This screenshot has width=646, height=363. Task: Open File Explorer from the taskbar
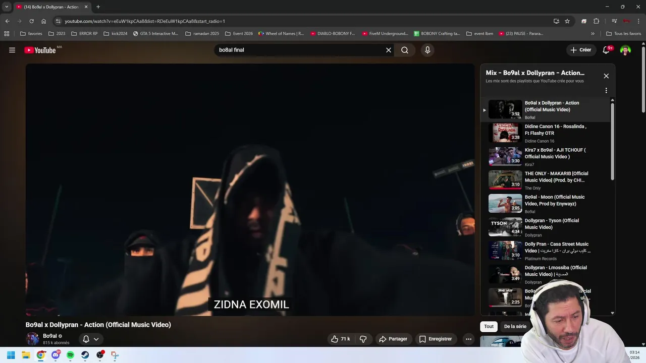26,355
